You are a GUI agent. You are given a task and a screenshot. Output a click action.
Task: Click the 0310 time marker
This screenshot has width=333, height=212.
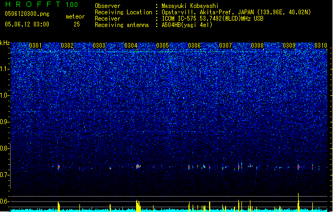(x=321, y=46)
